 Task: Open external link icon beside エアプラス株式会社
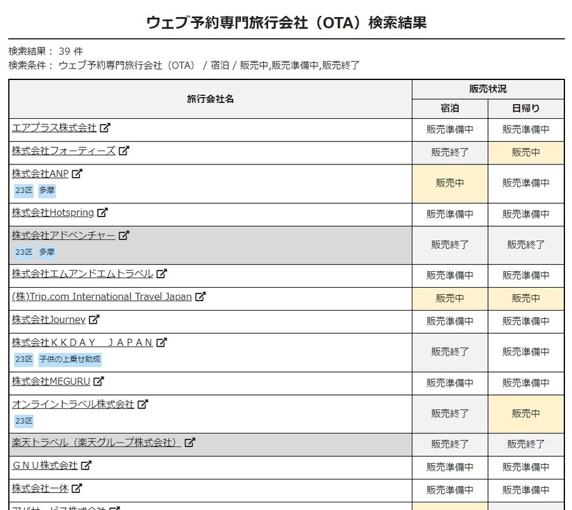[105, 128]
